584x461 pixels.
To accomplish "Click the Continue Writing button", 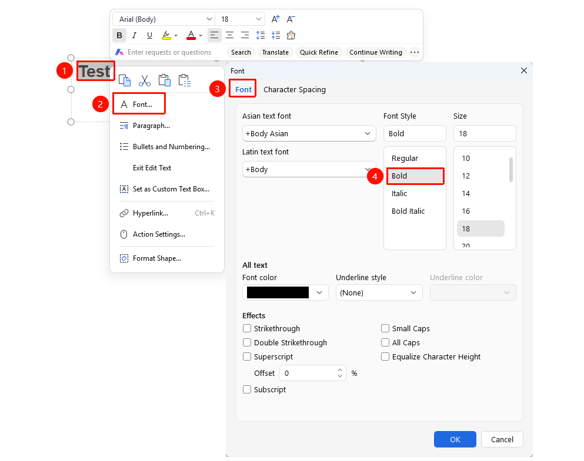I will coord(375,52).
